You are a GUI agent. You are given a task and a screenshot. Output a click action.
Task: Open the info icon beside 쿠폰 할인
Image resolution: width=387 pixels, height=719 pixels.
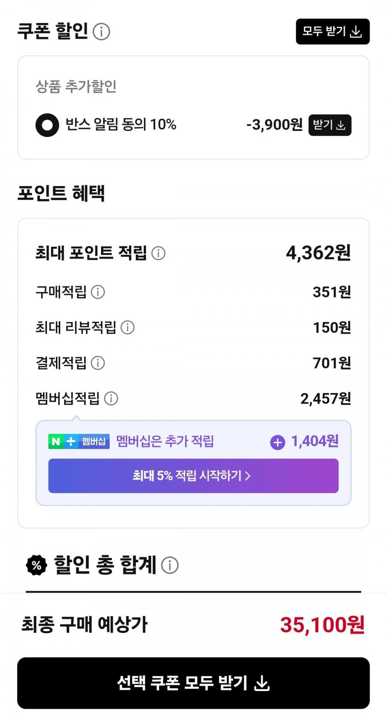coord(101,31)
